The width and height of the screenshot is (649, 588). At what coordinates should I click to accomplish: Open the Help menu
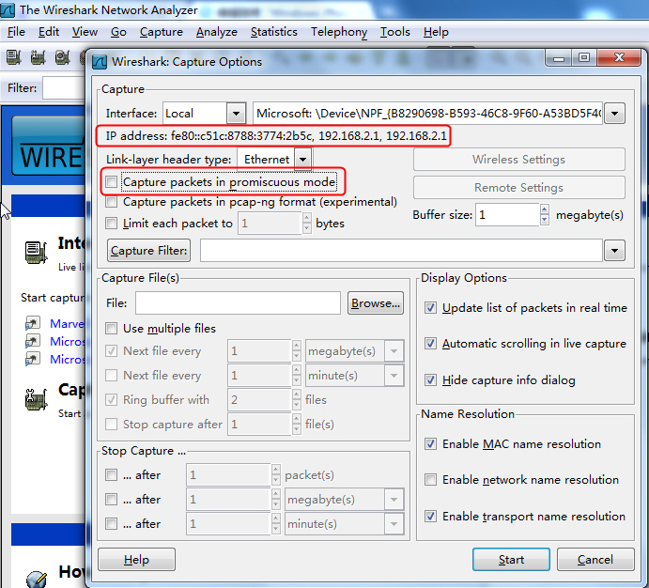[x=436, y=32]
